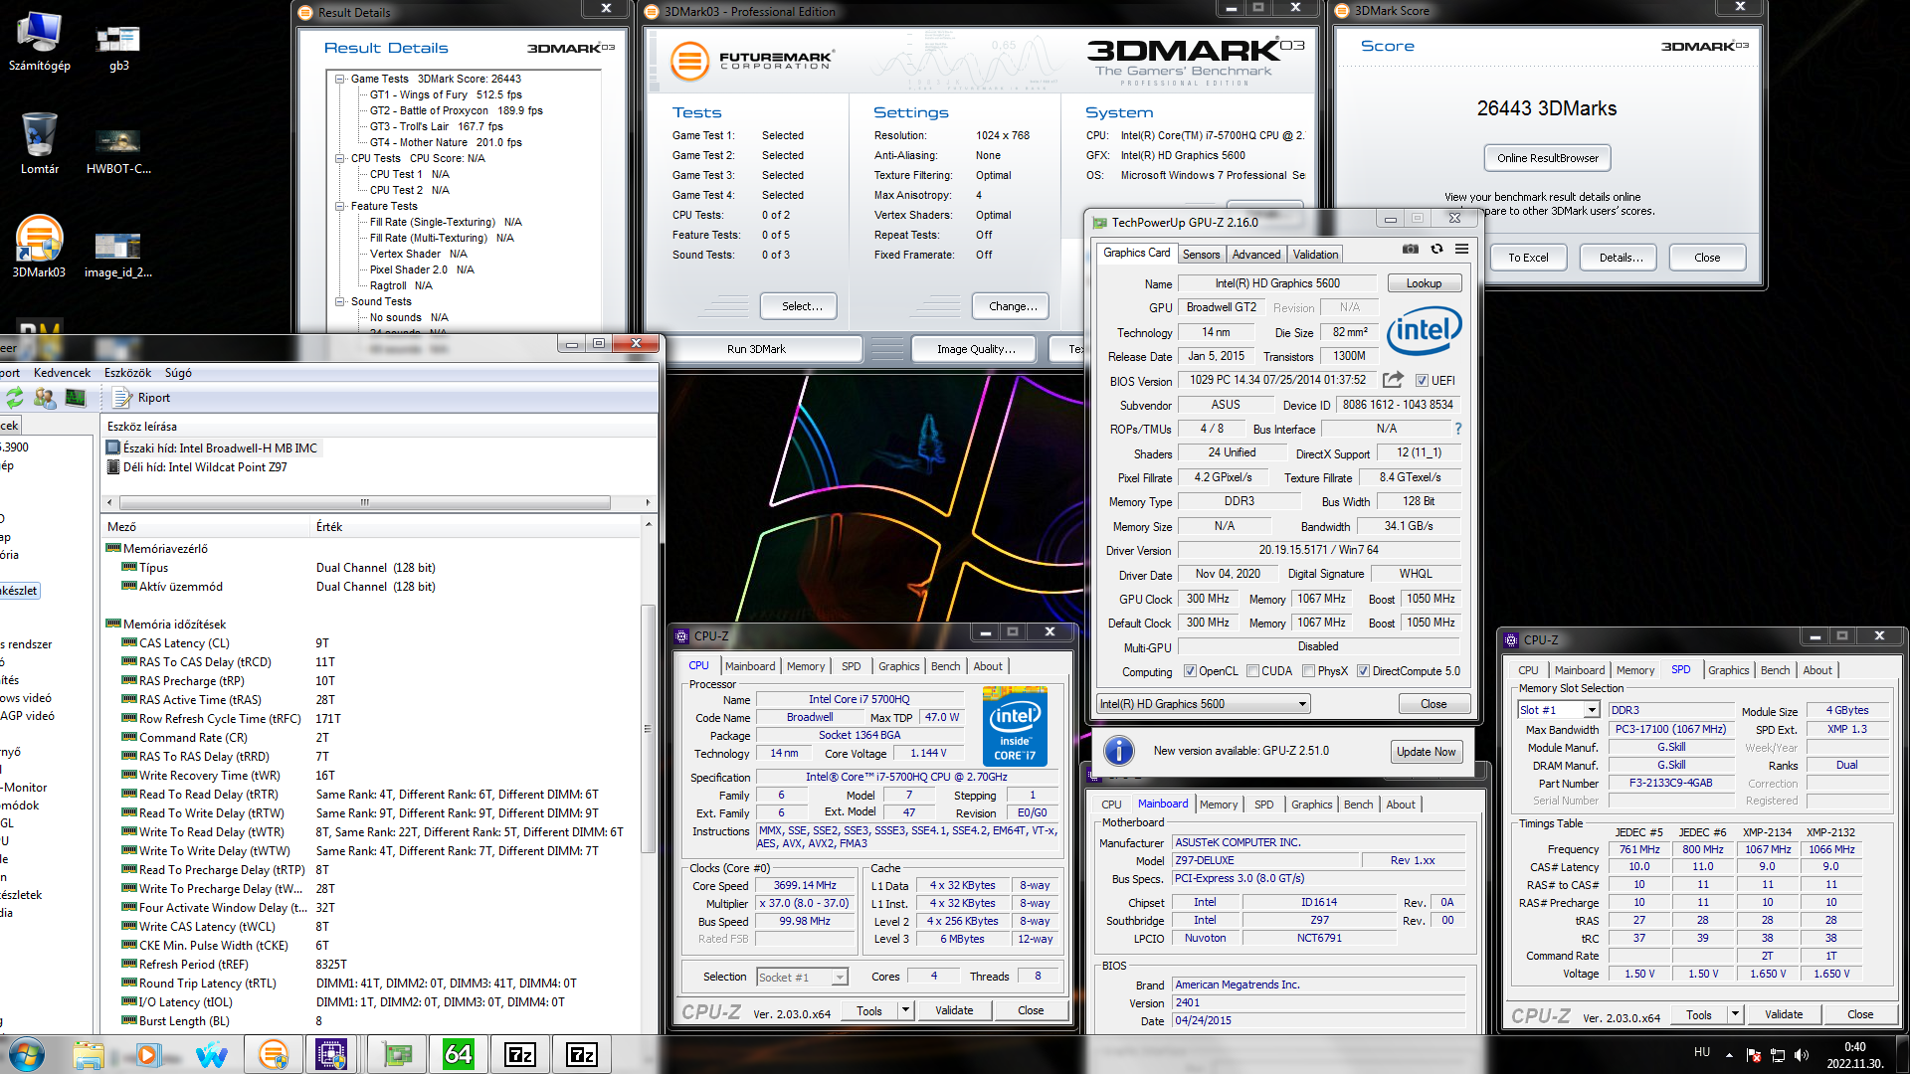Open the Tools dropdown arrow in left CPU-Z window

[x=905, y=1010]
